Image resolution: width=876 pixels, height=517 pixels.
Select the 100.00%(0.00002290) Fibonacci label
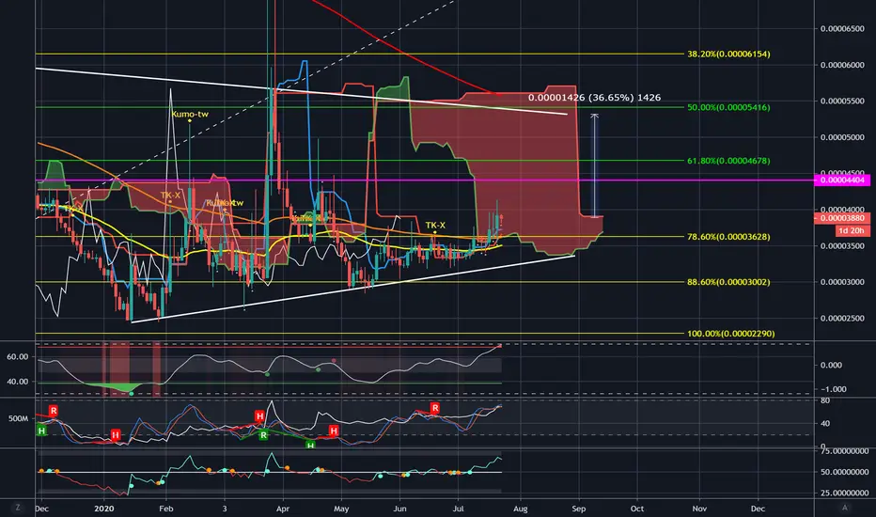[x=730, y=334]
